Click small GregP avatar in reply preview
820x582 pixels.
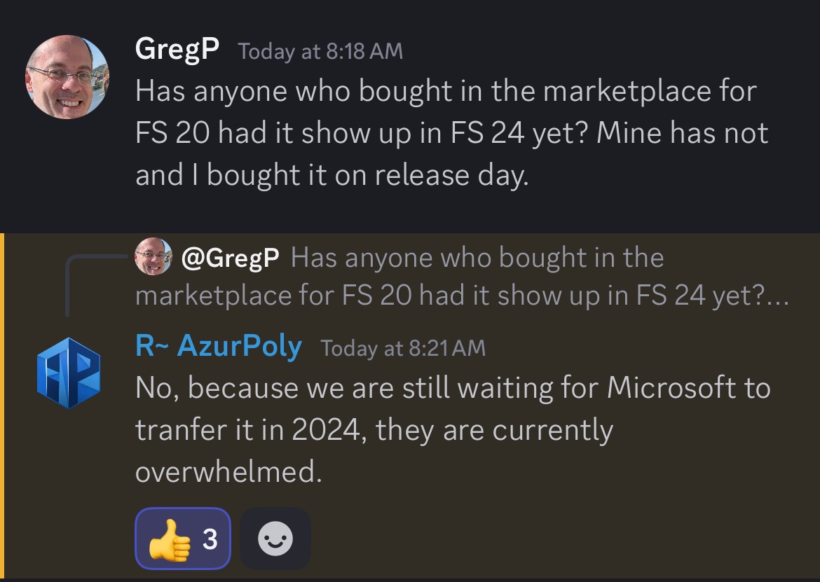click(153, 256)
